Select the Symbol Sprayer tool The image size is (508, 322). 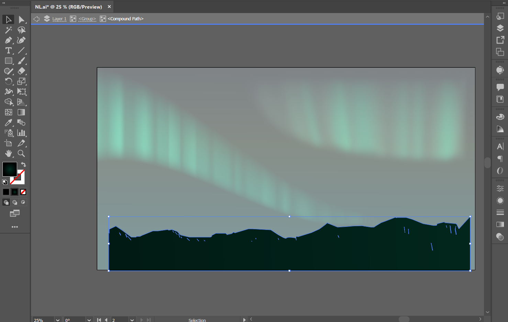click(x=9, y=133)
